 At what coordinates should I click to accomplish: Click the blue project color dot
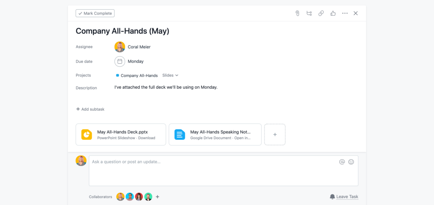tap(117, 75)
